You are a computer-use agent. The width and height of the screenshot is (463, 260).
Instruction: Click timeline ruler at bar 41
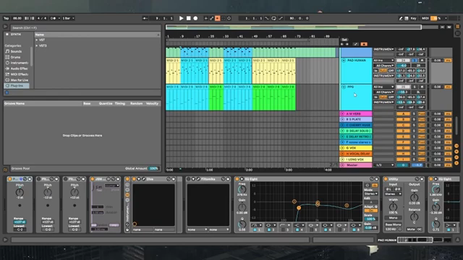click(x=241, y=36)
